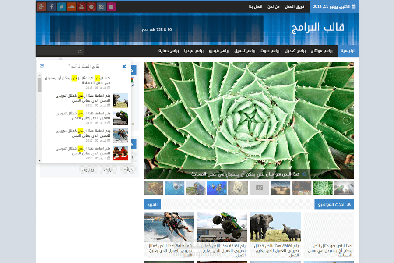This screenshot has height=263, width=394.
Task: Open برامج صوت menu item
Action: (x=270, y=50)
